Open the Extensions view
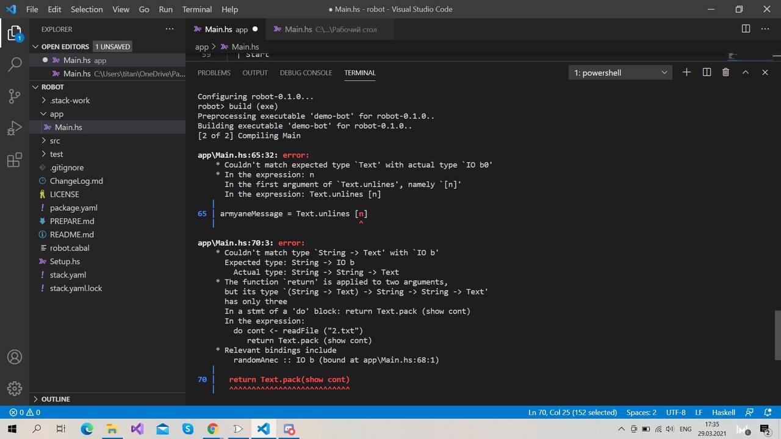 pos(15,160)
